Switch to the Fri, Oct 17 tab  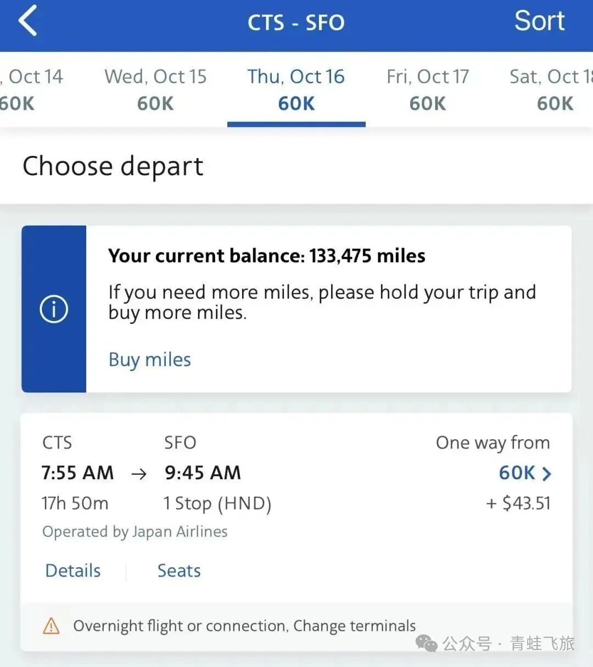pos(428,89)
